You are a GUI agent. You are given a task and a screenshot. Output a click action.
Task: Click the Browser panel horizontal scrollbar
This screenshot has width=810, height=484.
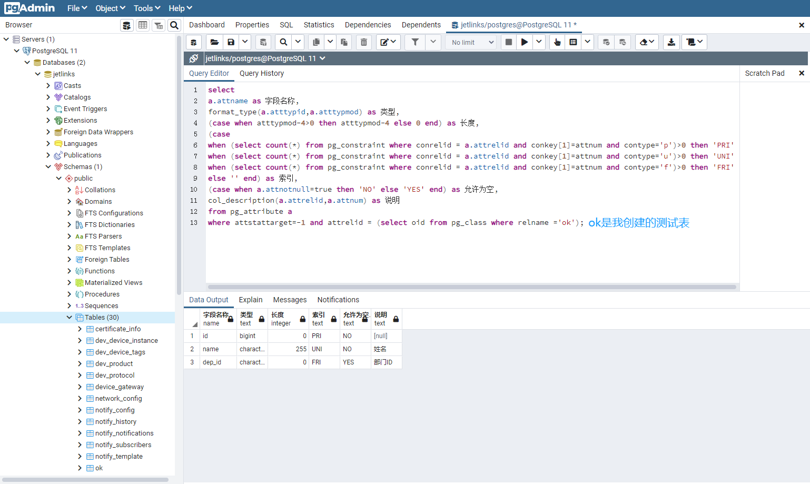[85, 480]
